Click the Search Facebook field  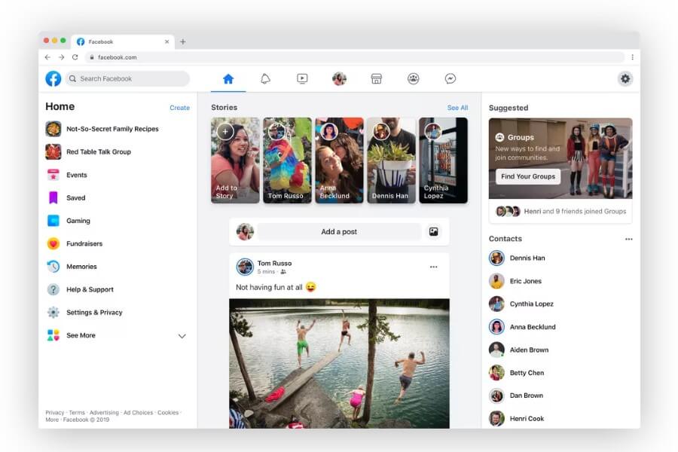tap(128, 78)
